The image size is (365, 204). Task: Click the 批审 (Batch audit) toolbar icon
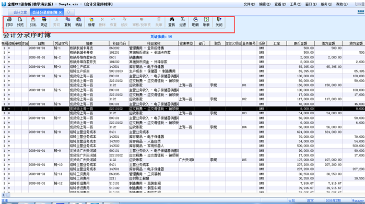[x=159, y=22]
